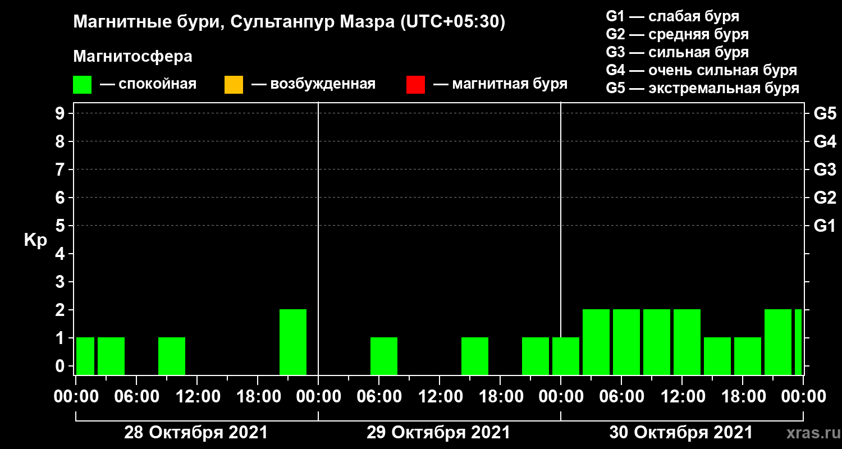This screenshot has width=842, height=449.
Task: Click the 'G5 — экстремальная буря' legend line
Action: 703,89
